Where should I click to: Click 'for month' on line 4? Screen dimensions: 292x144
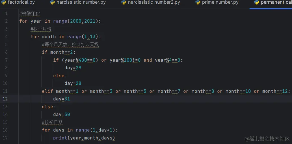[x=43, y=37]
